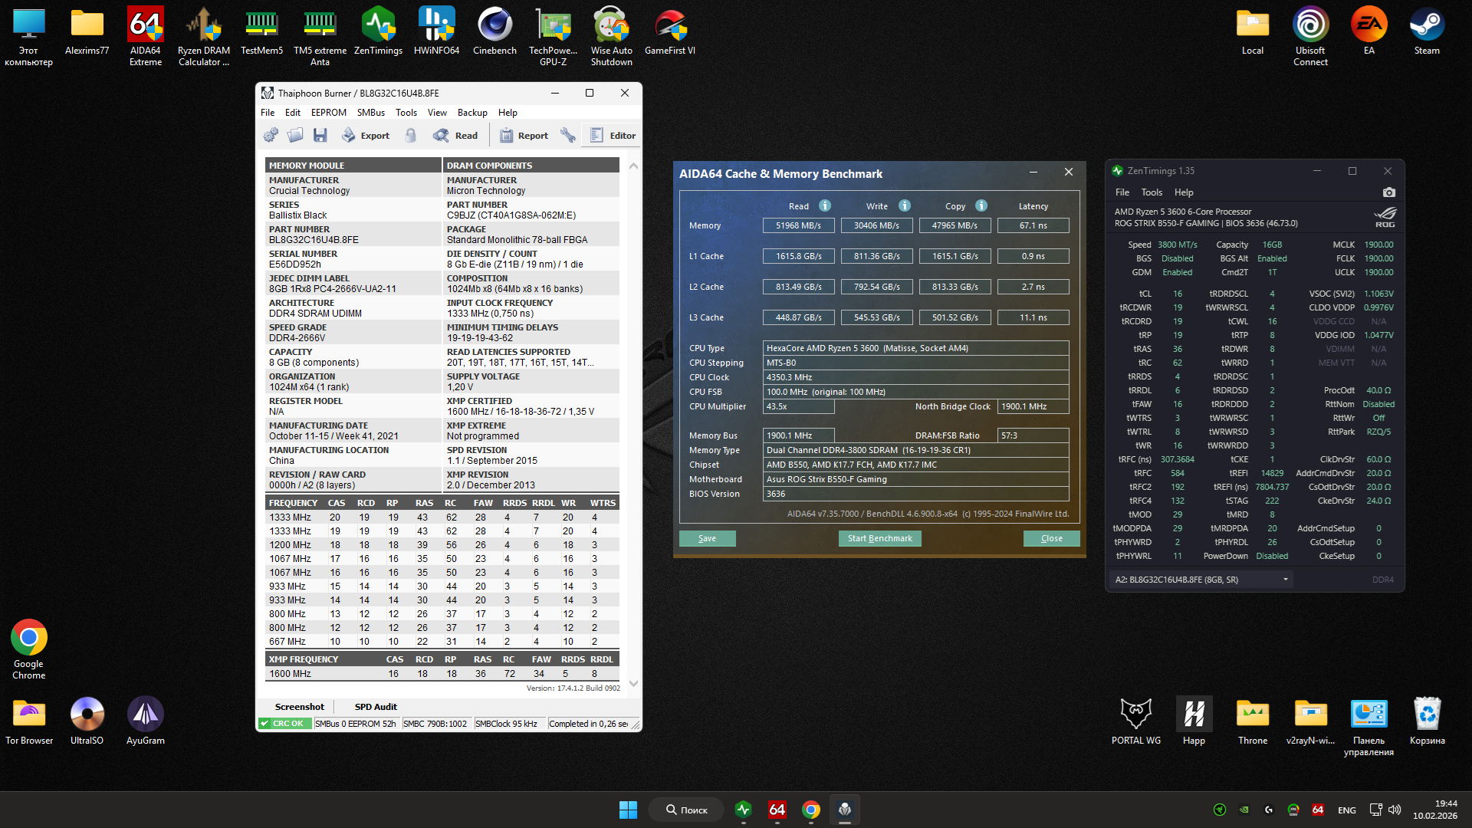Toggle the Editor view button
The height and width of the screenshot is (828, 1472).
613,136
